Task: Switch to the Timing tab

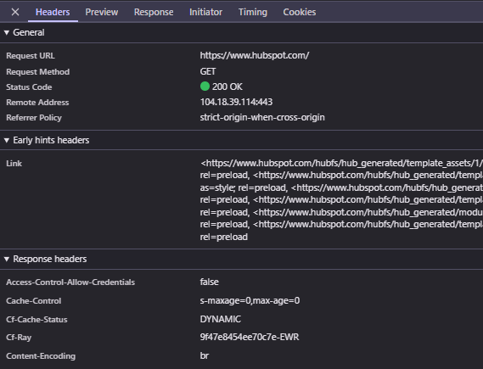Action: tap(253, 12)
